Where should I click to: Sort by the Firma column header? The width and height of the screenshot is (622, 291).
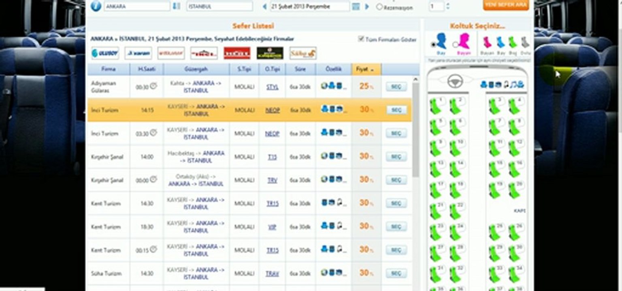pyautogui.click(x=109, y=70)
